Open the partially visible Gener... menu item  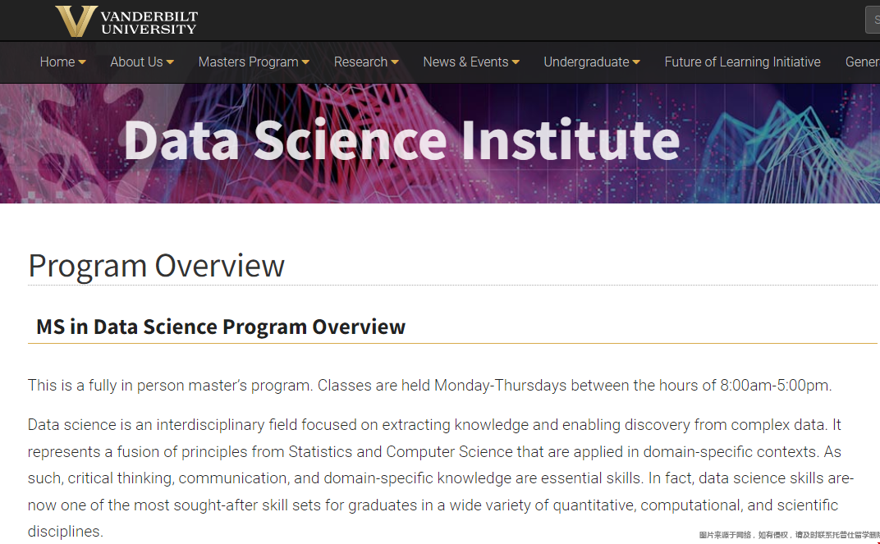[863, 62]
